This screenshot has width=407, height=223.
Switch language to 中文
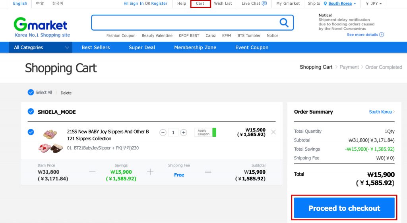pyautogui.click(x=40, y=3)
